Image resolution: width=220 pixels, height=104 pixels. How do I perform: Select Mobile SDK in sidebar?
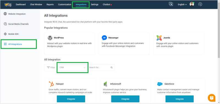20,34
